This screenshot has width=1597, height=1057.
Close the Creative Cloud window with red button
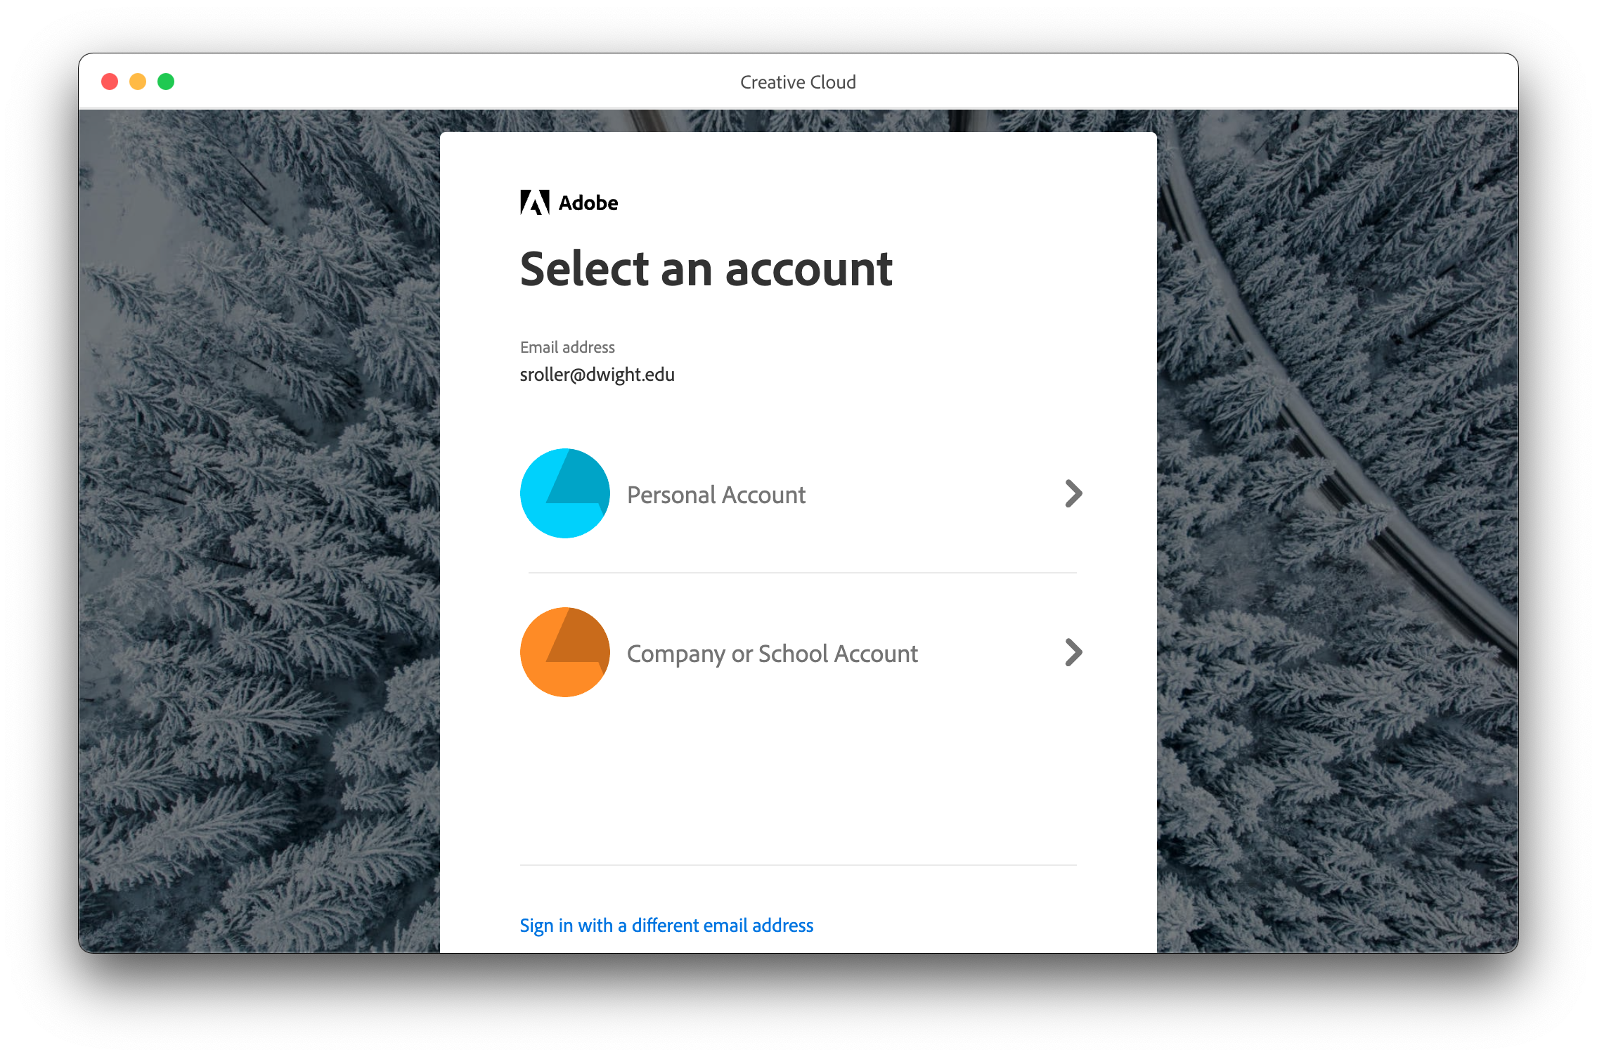tap(110, 82)
